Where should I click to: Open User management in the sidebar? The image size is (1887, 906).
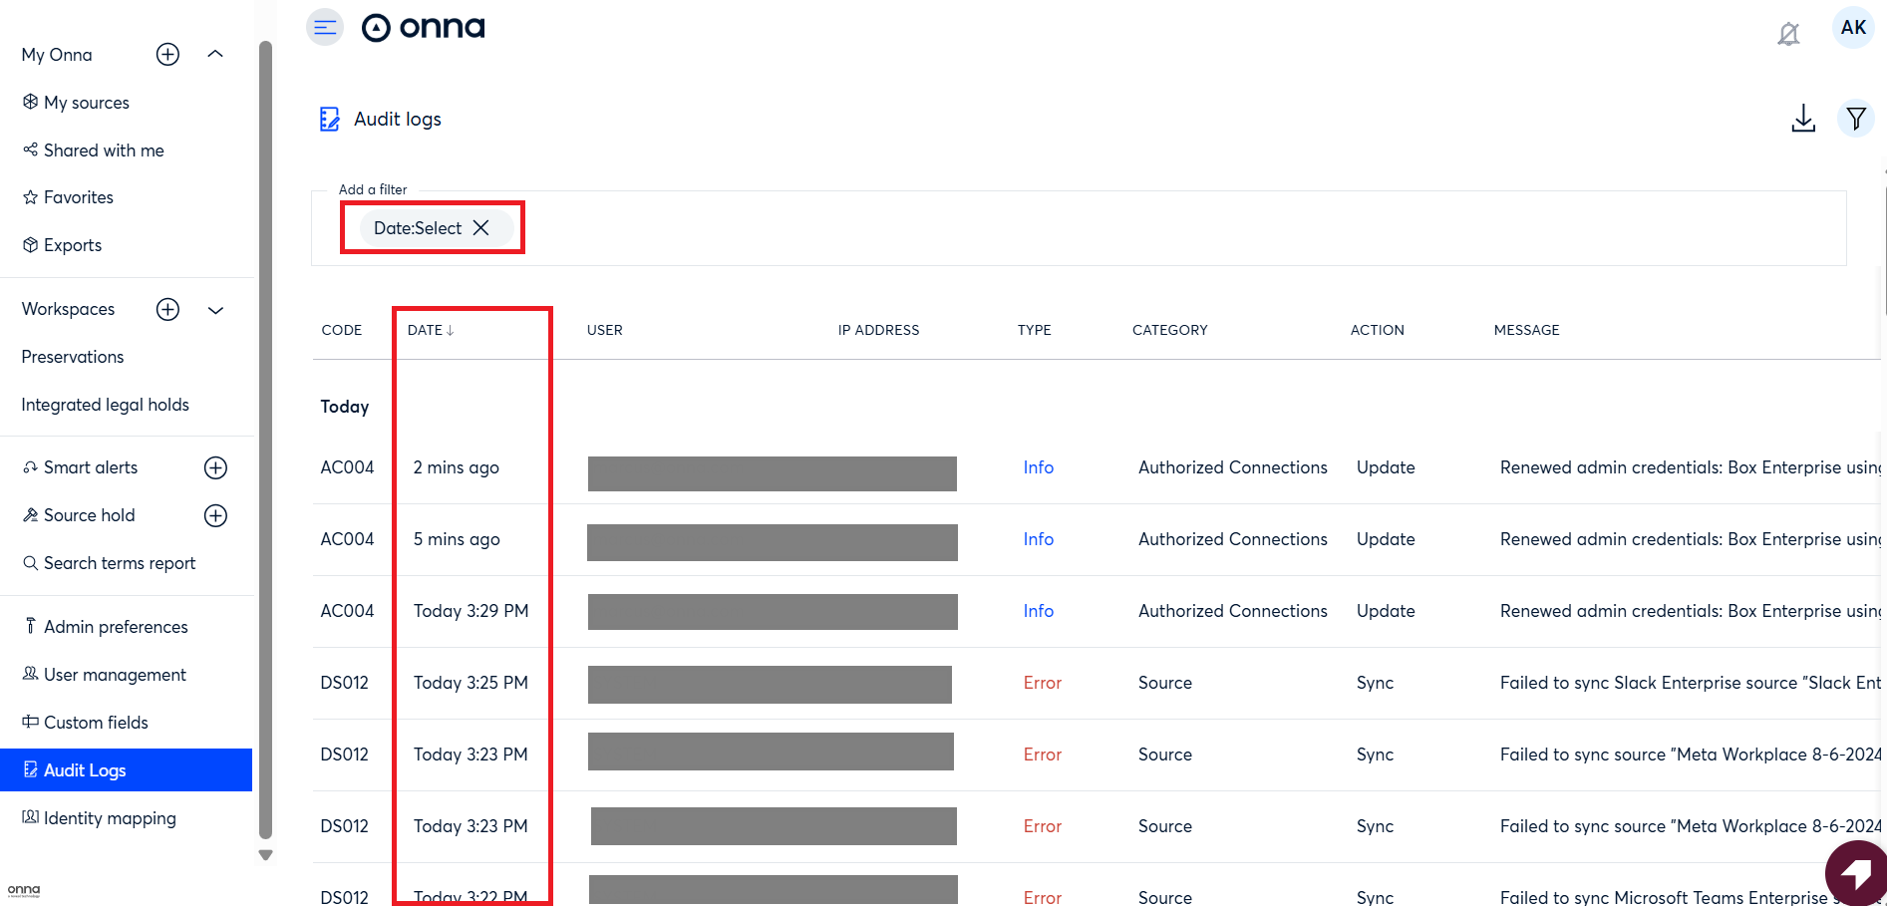click(115, 675)
